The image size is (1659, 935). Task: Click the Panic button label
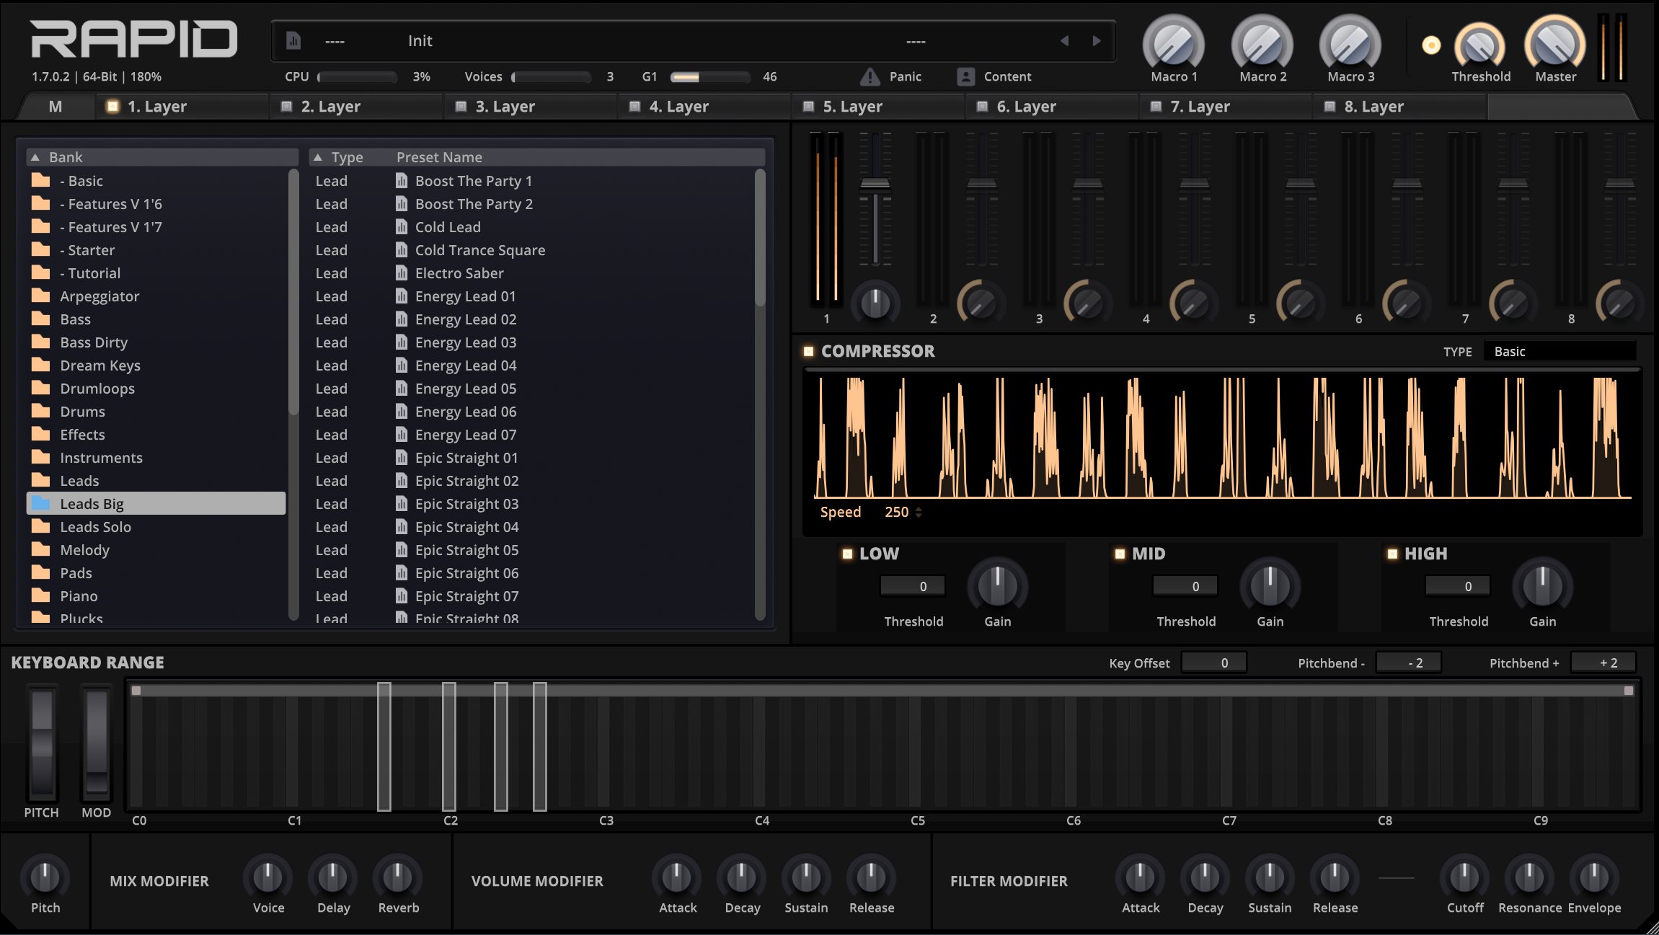point(906,76)
